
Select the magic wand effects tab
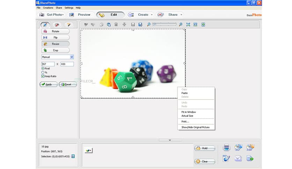point(69,25)
